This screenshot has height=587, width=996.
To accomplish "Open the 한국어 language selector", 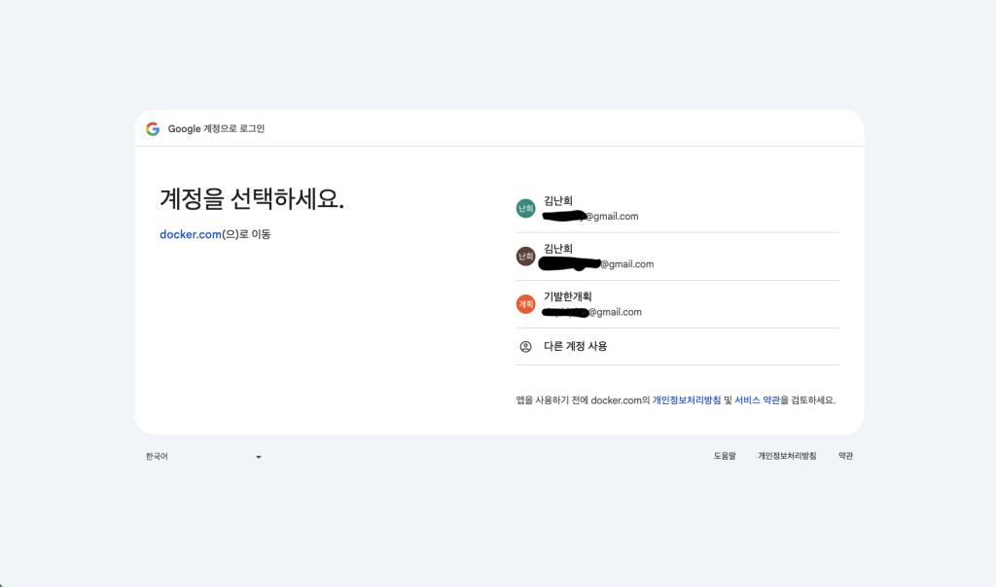I will point(158,457).
